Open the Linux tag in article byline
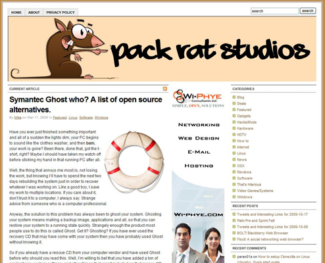This screenshot has height=263, width=325. [73, 118]
